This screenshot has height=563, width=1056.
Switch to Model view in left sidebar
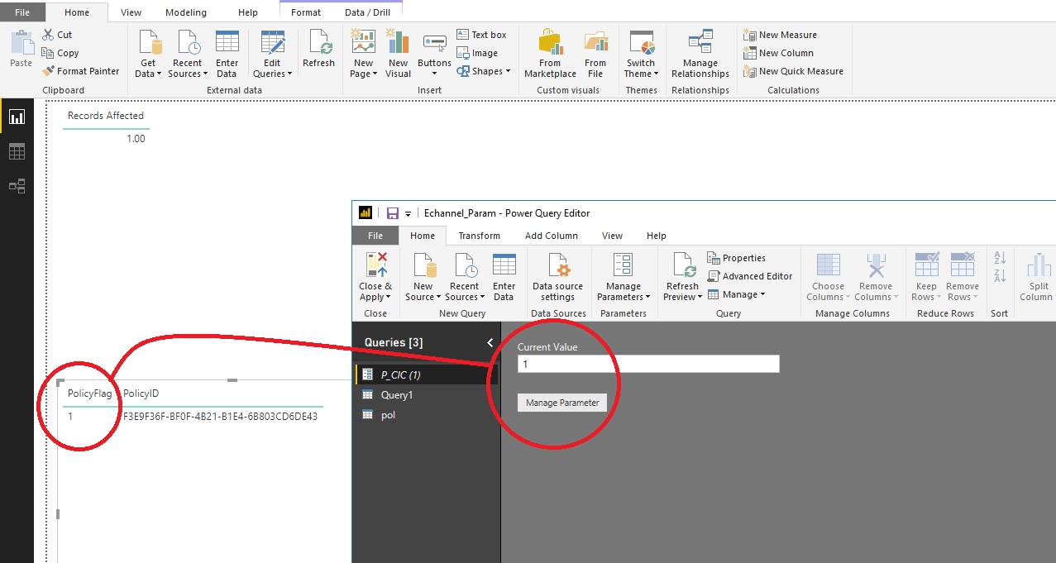point(17,186)
